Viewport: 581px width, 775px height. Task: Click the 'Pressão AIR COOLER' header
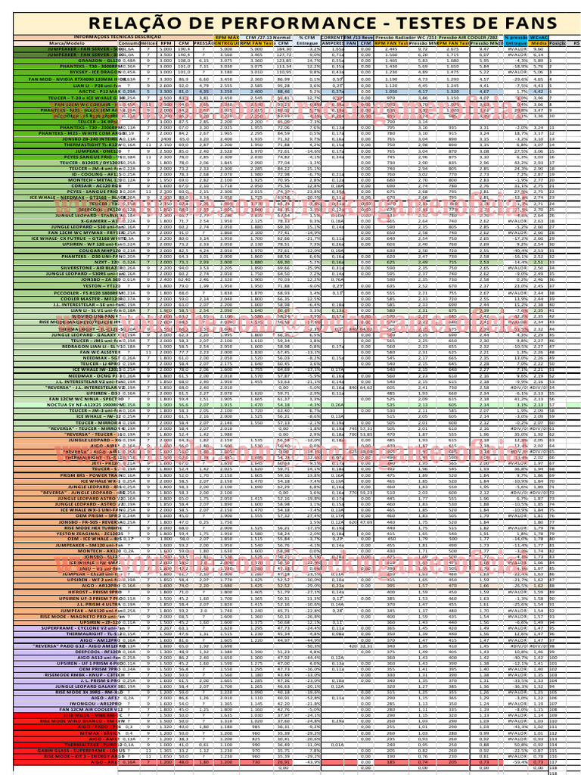click(x=468, y=38)
